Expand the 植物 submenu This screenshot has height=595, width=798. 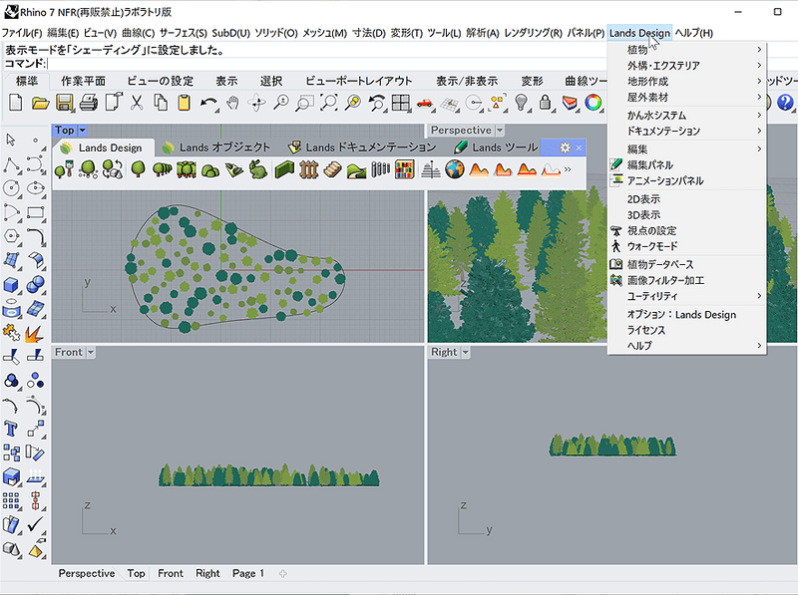coord(687,49)
